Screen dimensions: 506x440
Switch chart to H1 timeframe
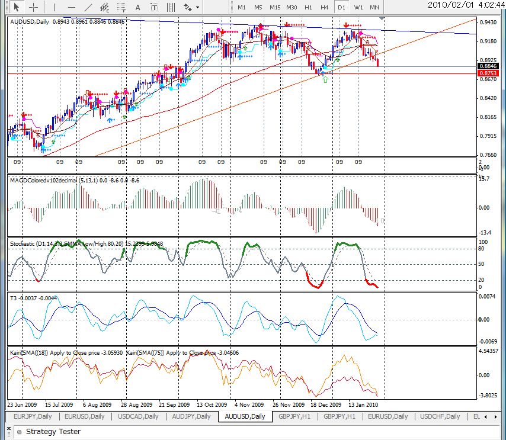(x=308, y=7)
